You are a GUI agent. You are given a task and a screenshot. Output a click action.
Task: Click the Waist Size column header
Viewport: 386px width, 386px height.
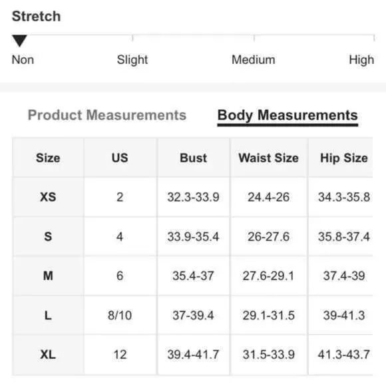coord(269,158)
